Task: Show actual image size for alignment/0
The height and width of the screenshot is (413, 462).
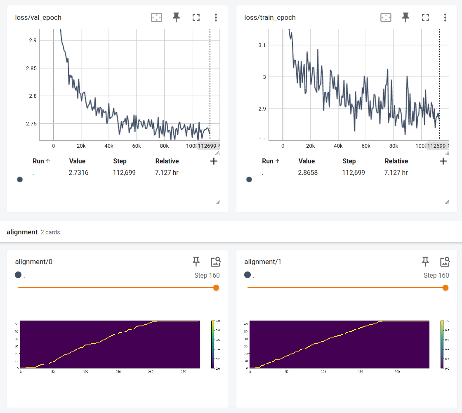Action: click(216, 262)
